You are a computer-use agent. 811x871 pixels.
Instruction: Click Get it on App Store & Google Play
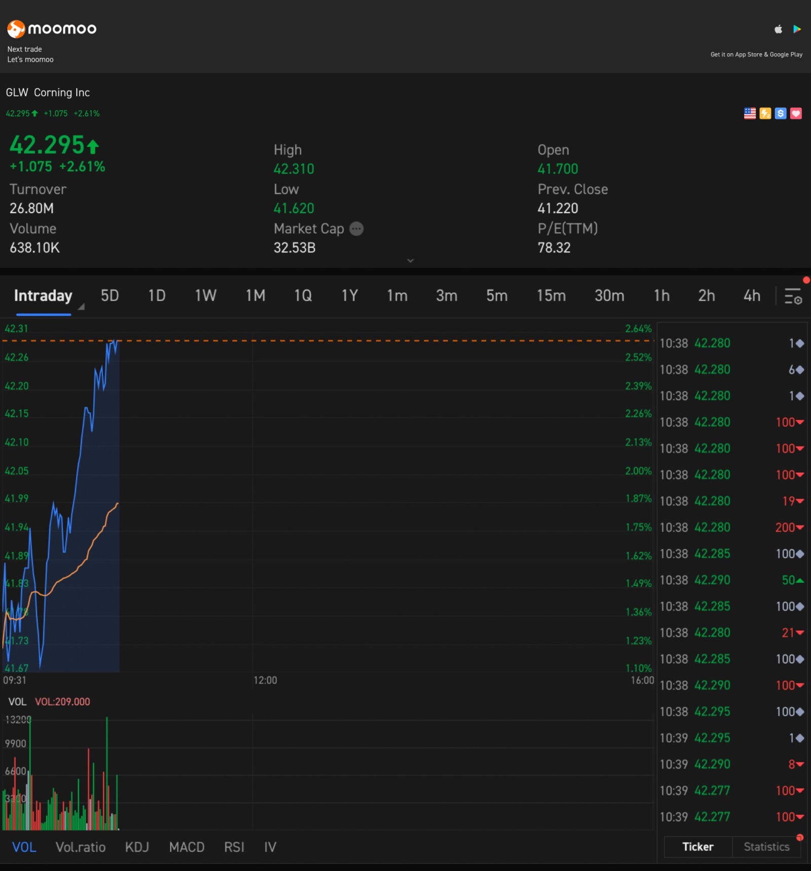tap(756, 54)
